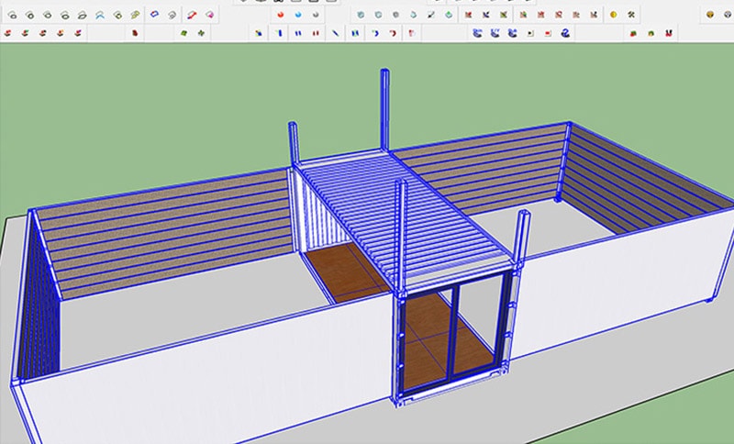Click the blue curved arc icon
Image resolution: width=734 pixels, height=444 pixels.
click(x=375, y=33)
